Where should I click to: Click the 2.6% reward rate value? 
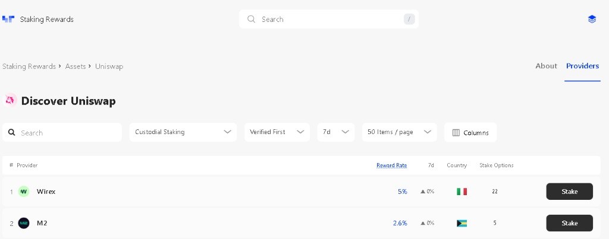point(400,223)
